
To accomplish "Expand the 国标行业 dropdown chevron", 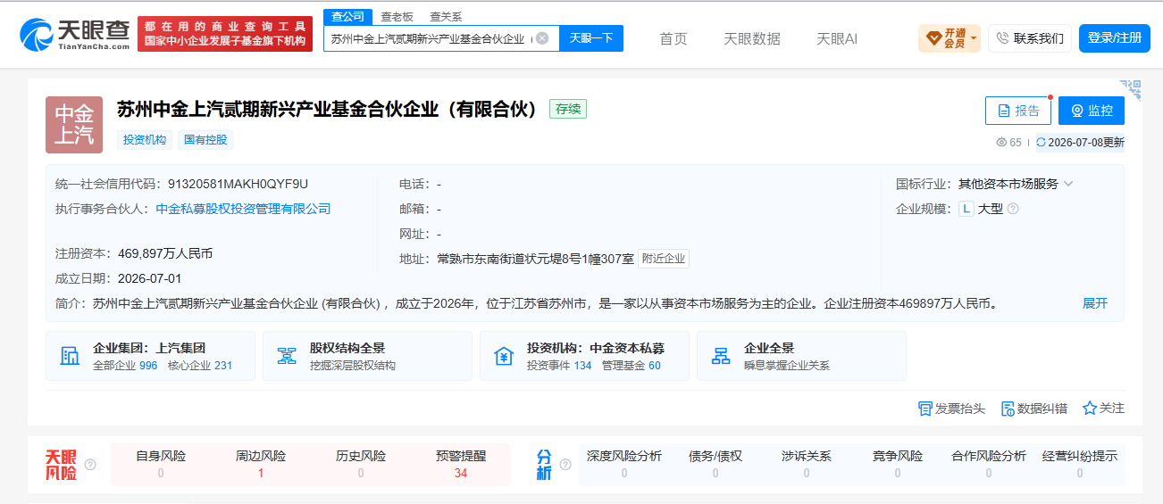I will point(1068,184).
